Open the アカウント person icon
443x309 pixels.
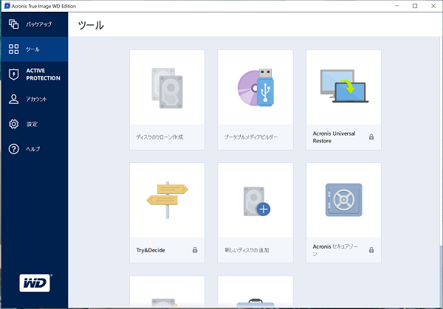click(13, 99)
